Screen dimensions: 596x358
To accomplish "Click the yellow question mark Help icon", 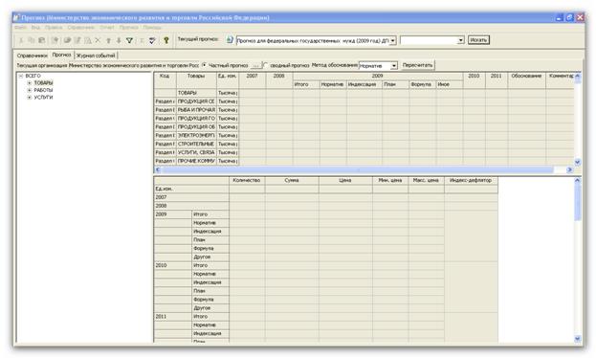I will point(166,40).
